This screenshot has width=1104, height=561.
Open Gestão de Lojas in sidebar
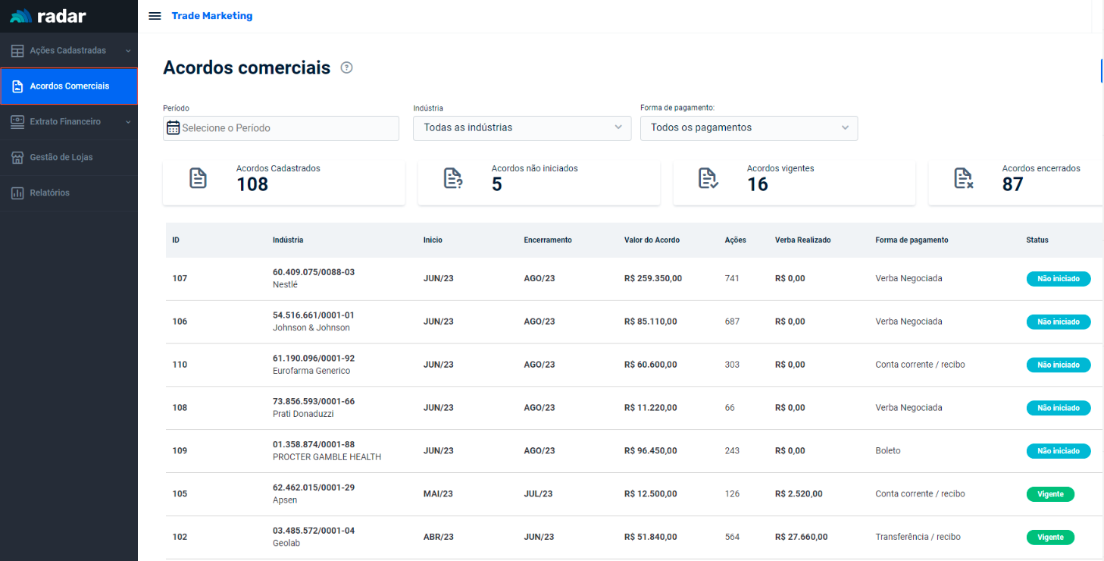[61, 157]
